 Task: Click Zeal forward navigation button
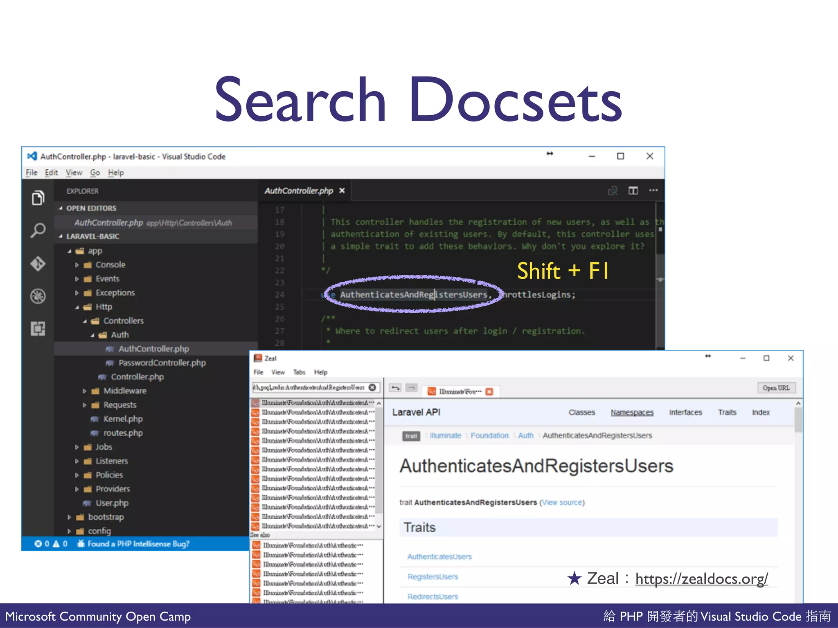tap(412, 388)
